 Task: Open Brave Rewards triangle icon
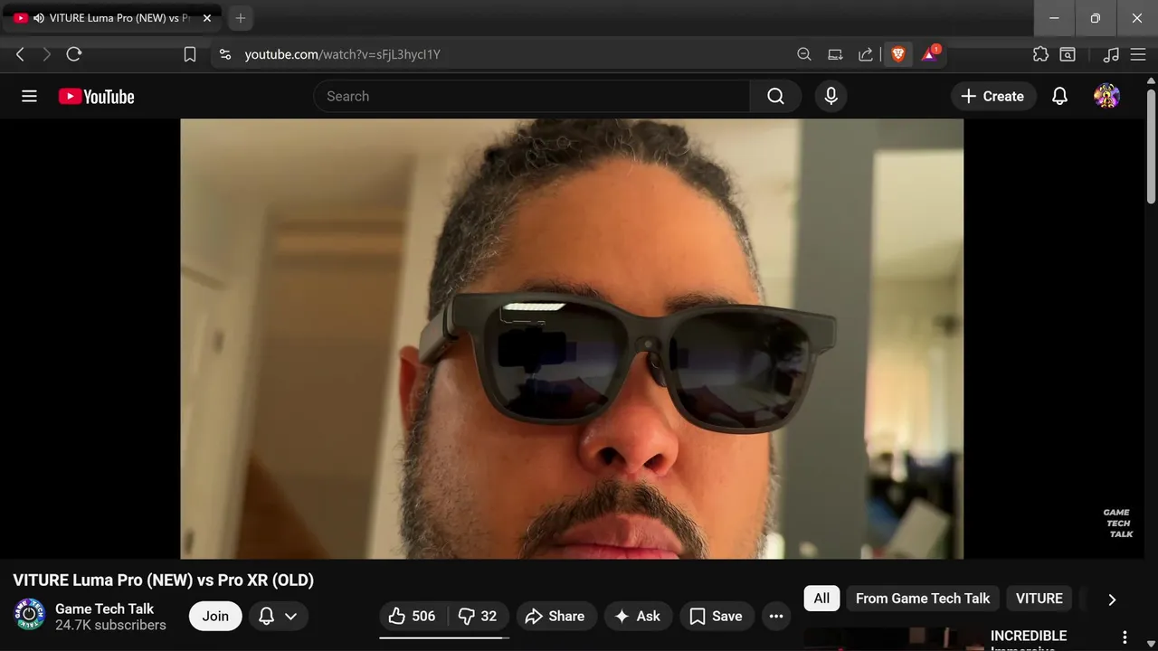(930, 54)
